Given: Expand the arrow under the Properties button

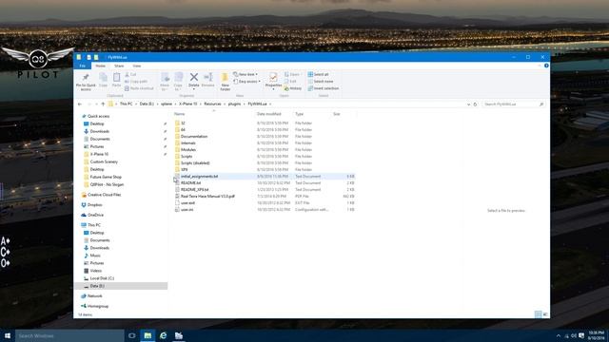Looking at the screenshot, I should click(273, 89).
